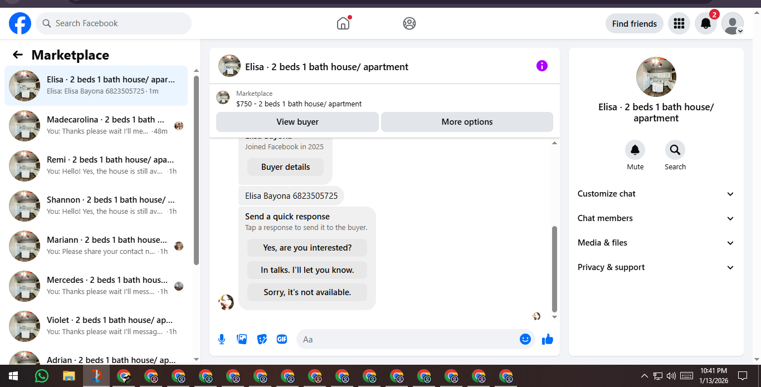The image size is (761, 387).
Task: Click More options button
Action: click(x=467, y=122)
